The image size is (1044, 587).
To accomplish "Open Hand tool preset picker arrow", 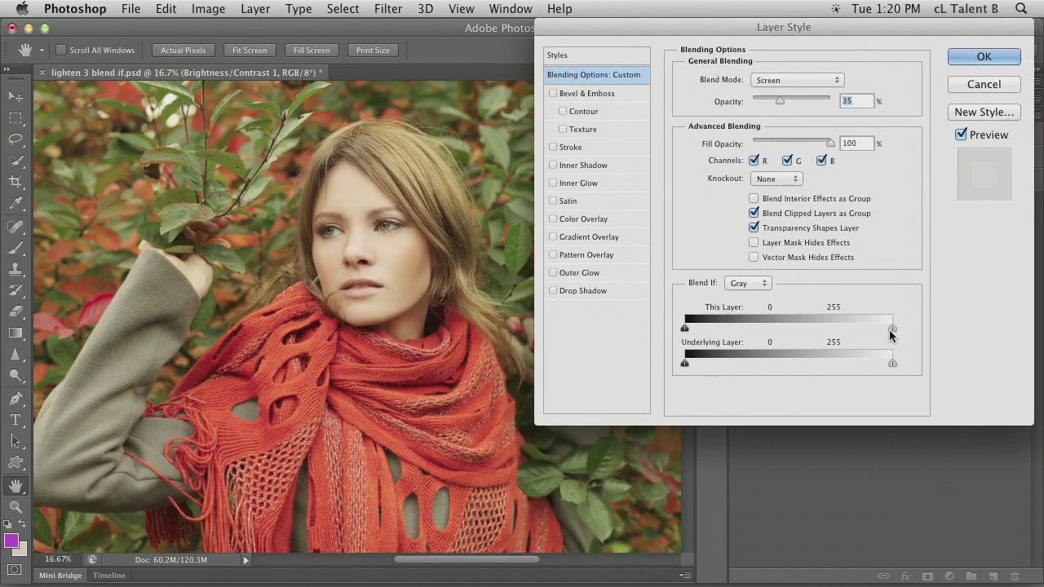I will [42, 51].
